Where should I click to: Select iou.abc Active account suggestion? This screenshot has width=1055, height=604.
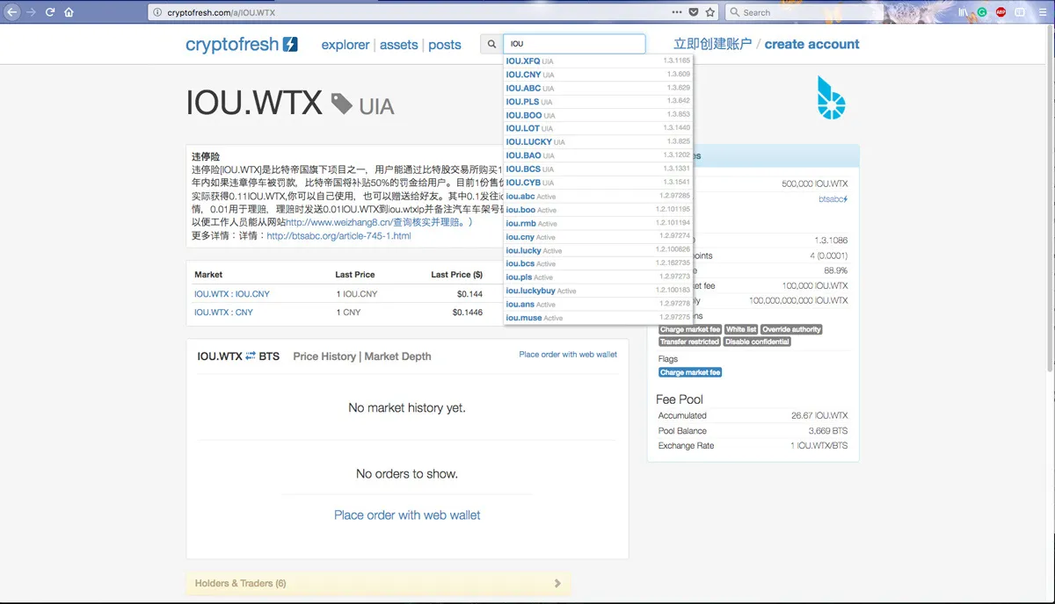pos(599,197)
